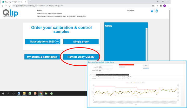Open the Parameter dropdown in overview
This screenshot has height=108, width=187.
(104, 77)
